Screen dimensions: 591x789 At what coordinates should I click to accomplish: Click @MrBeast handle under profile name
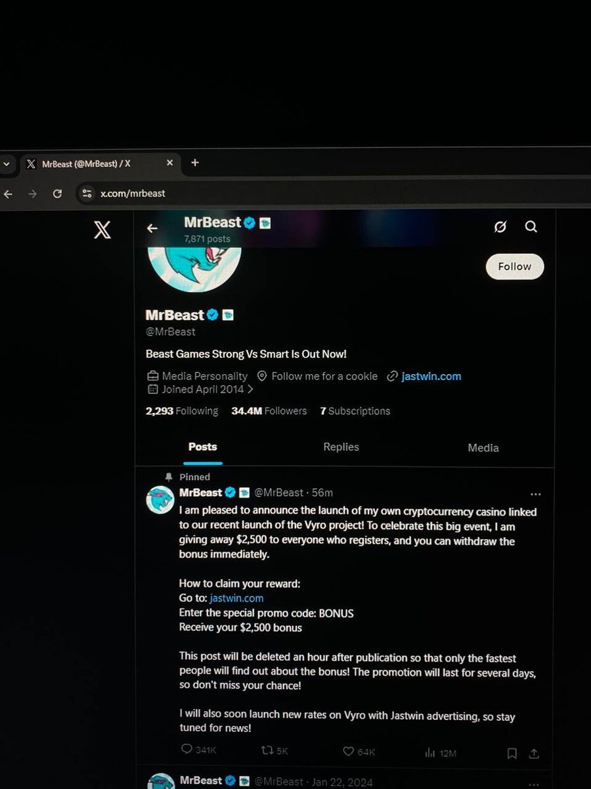point(171,332)
